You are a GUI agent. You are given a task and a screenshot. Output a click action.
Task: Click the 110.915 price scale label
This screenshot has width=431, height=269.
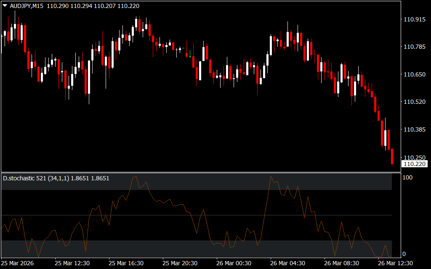point(414,20)
